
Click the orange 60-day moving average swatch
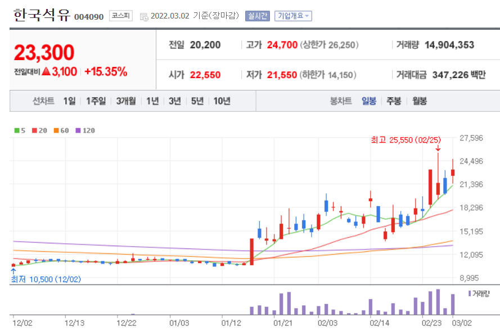56,130
